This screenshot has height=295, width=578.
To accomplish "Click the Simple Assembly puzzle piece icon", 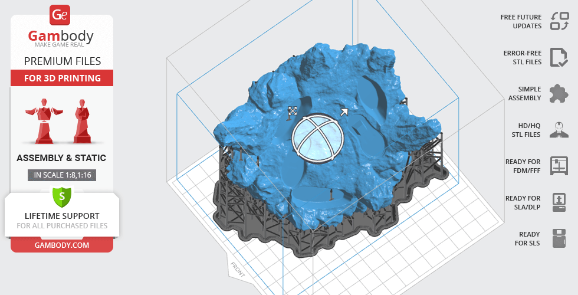I will pos(558,93).
